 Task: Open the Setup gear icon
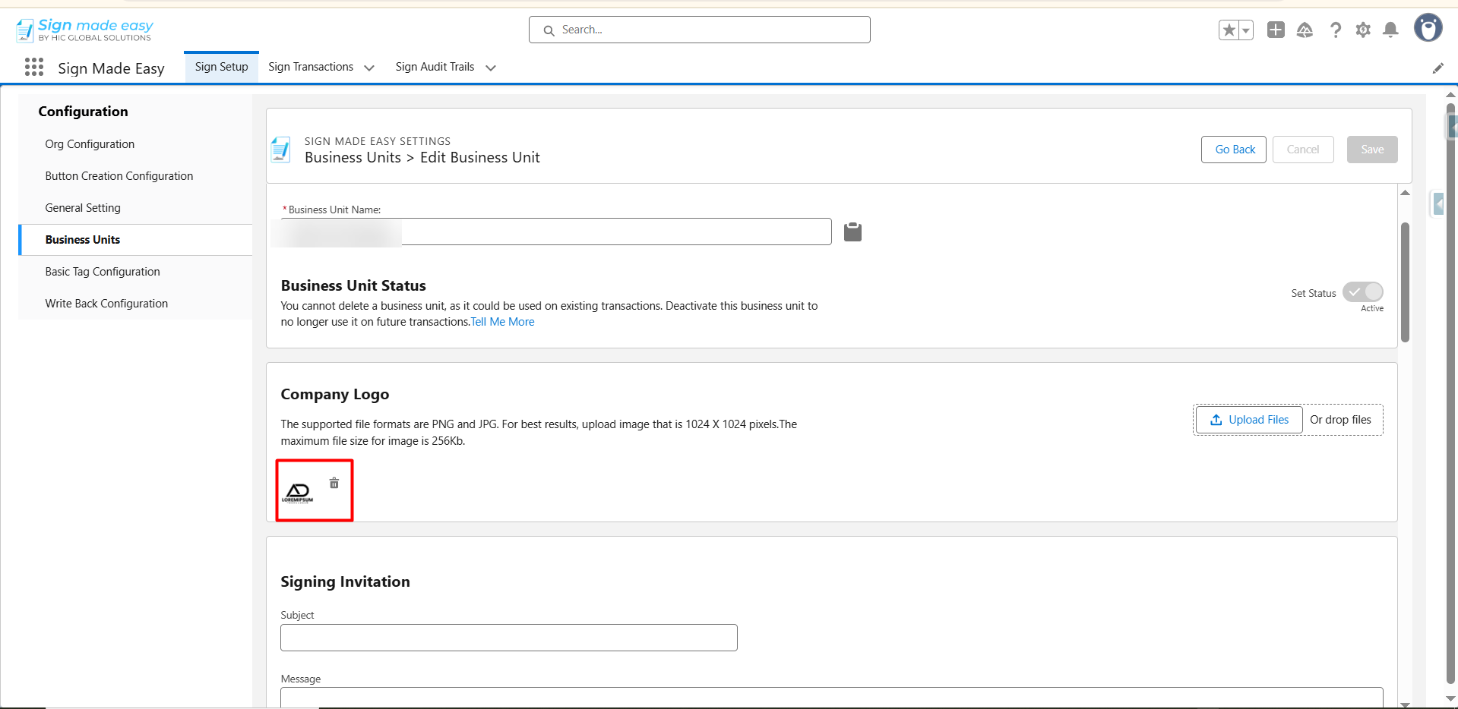[1363, 30]
